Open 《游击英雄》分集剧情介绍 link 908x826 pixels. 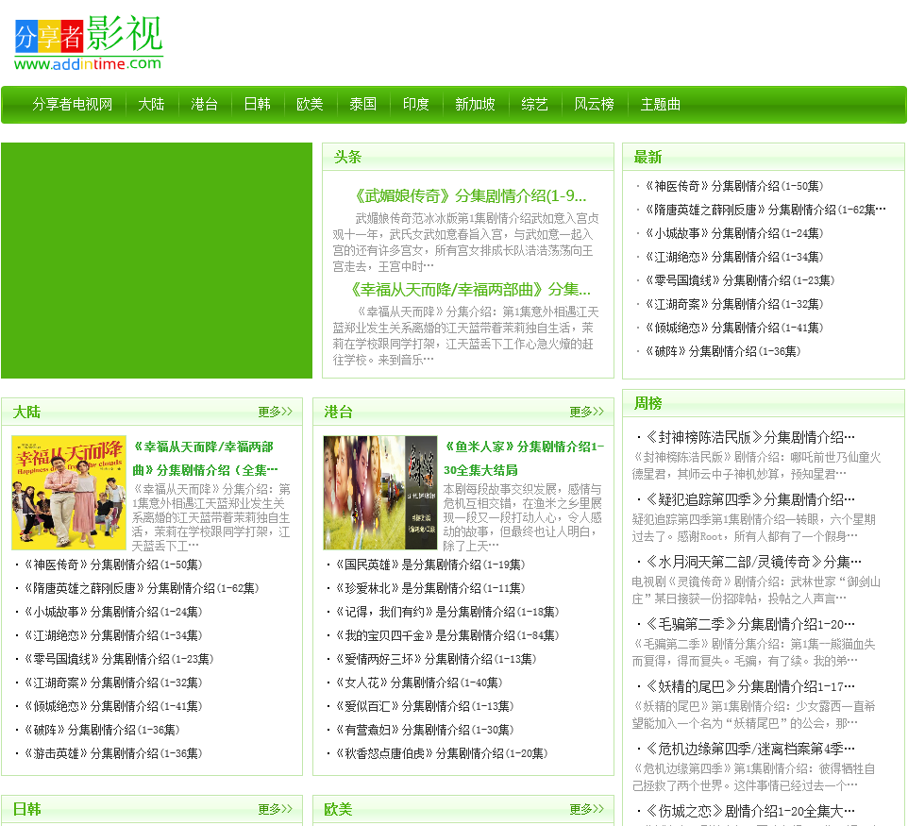point(113,753)
